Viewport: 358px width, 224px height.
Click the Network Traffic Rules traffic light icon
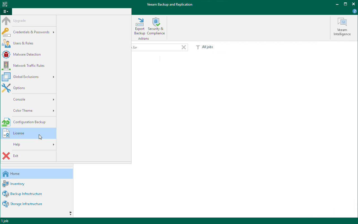(6, 66)
